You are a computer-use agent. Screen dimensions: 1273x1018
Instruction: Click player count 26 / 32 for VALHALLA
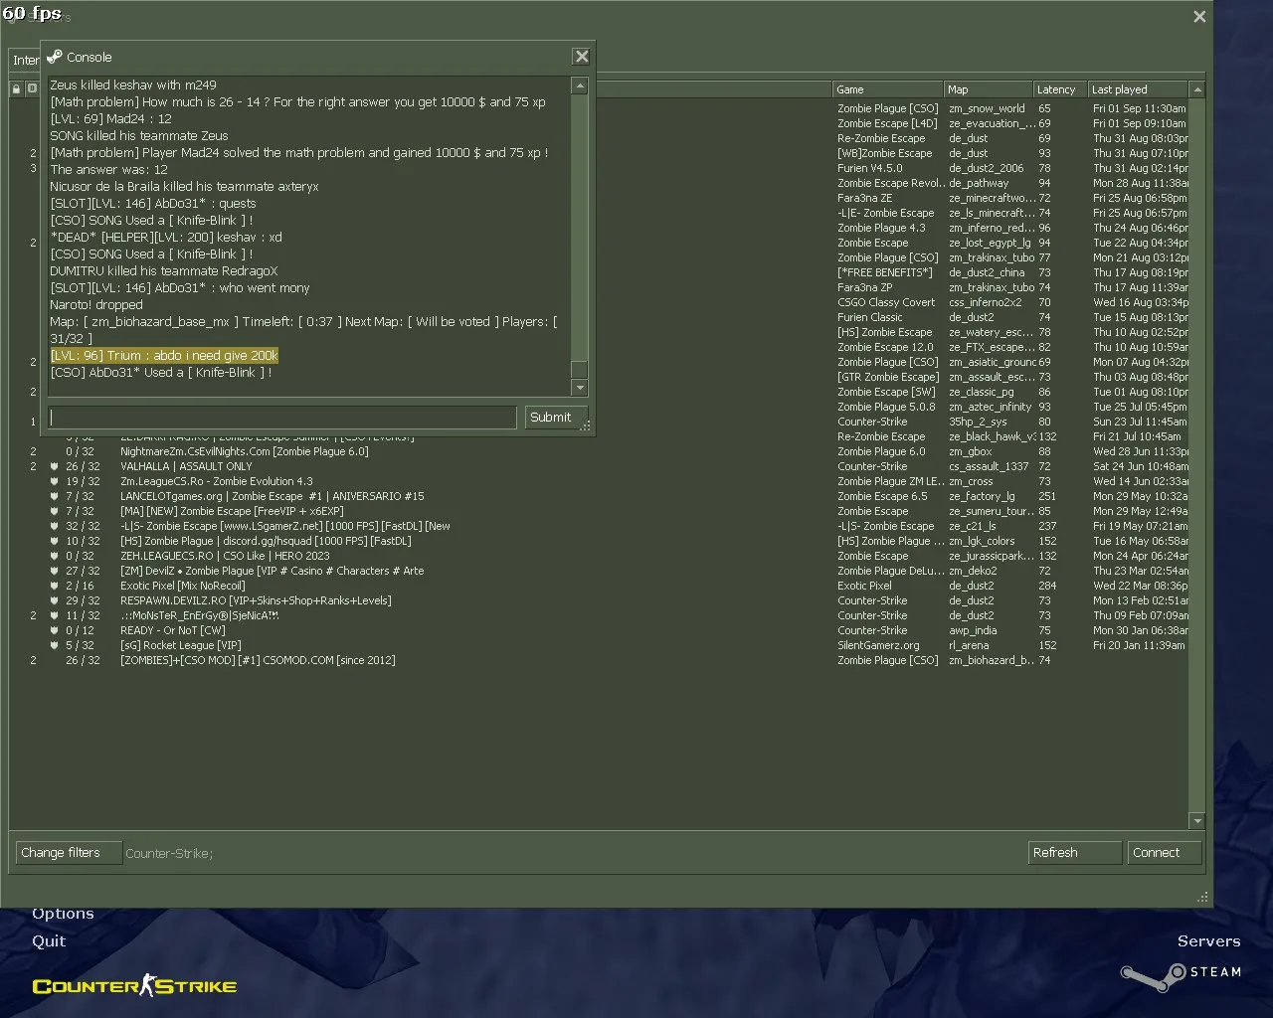click(x=83, y=466)
